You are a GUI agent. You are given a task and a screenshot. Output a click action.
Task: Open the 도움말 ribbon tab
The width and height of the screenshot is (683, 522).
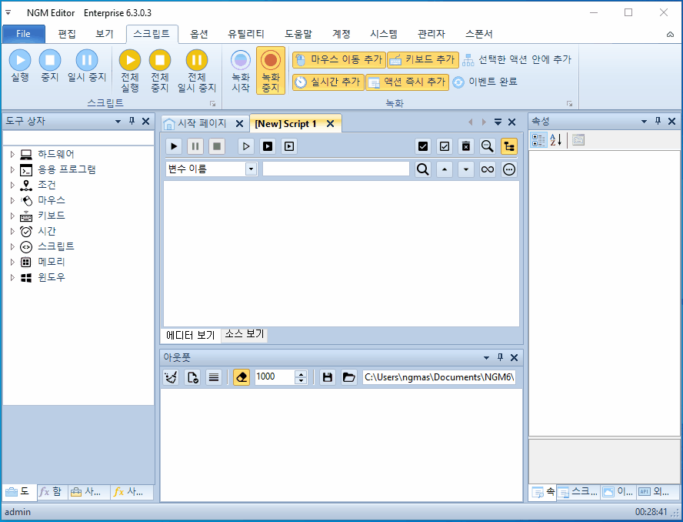pyautogui.click(x=298, y=34)
